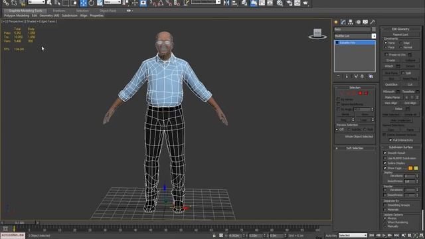The width and height of the screenshot is (425, 239).
Task: Expand the Soft Selection rollout
Action: [x=355, y=148]
